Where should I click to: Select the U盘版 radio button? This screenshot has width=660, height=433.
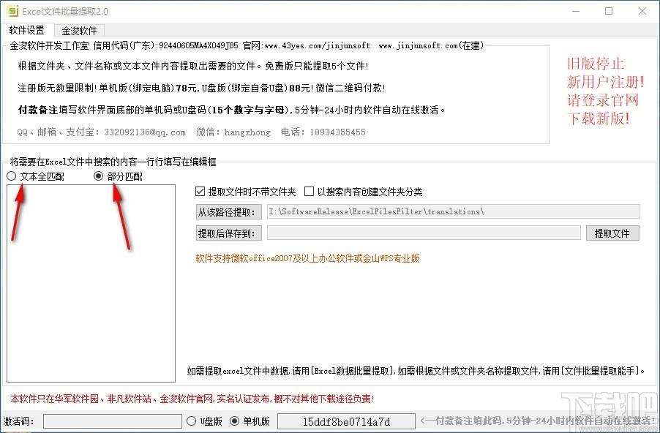pos(204,421)
